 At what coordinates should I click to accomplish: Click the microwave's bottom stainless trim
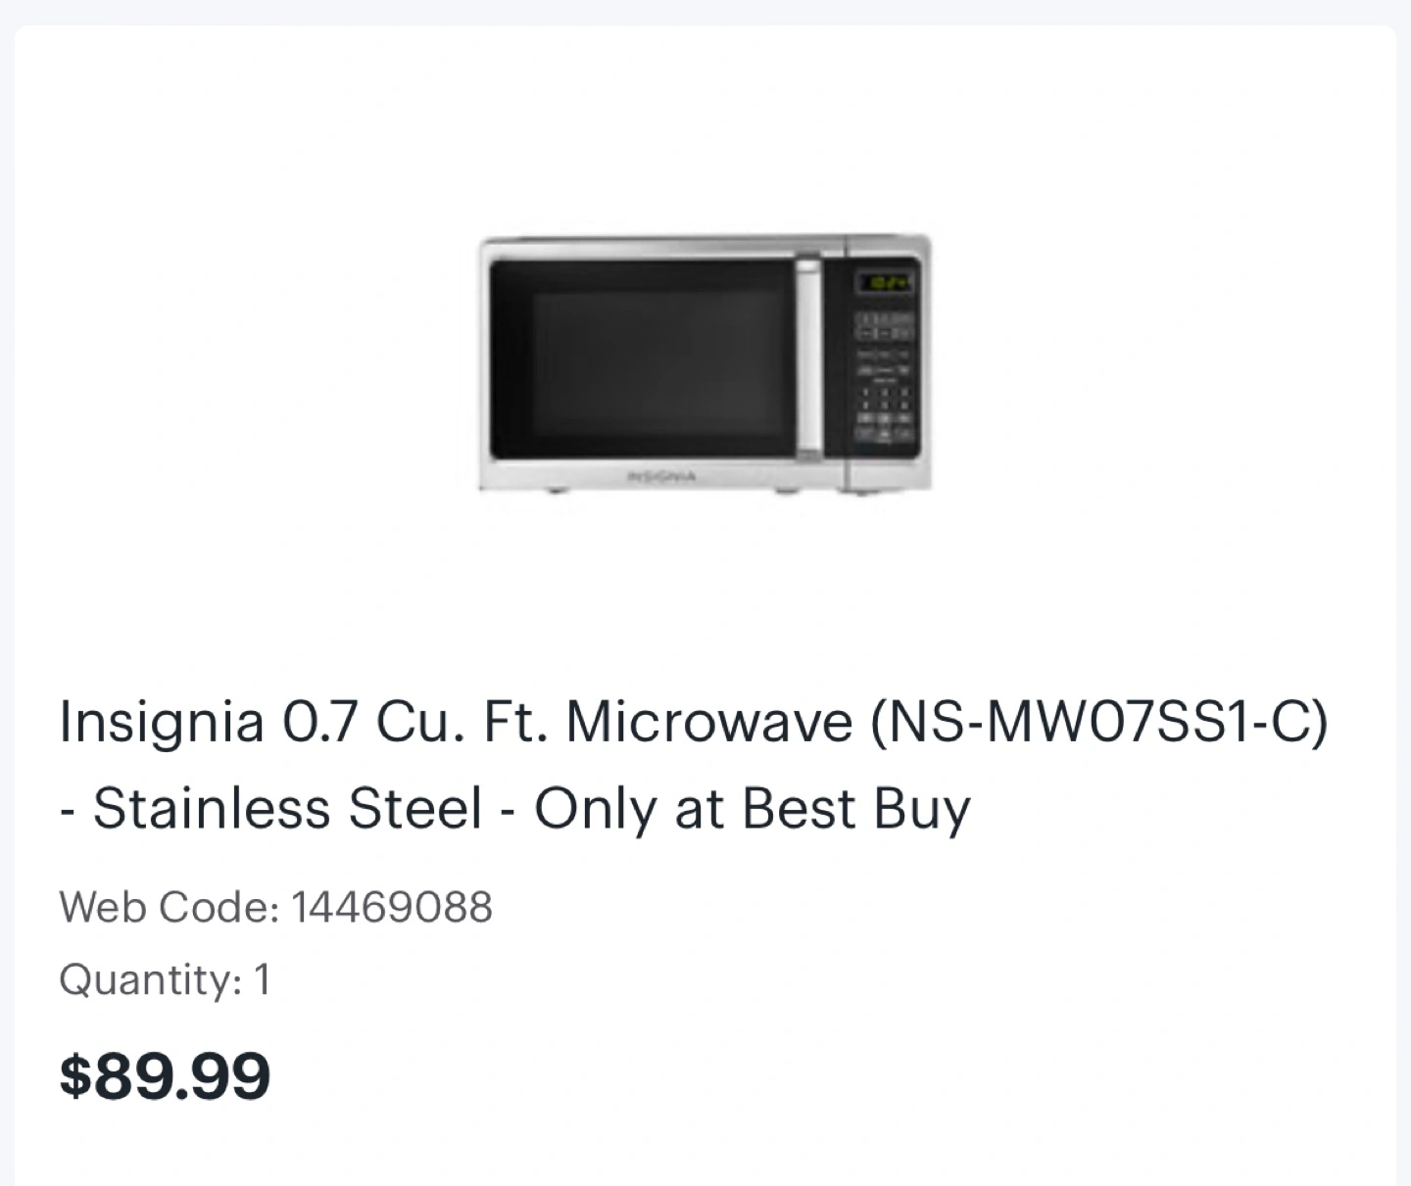click(705, 475)
